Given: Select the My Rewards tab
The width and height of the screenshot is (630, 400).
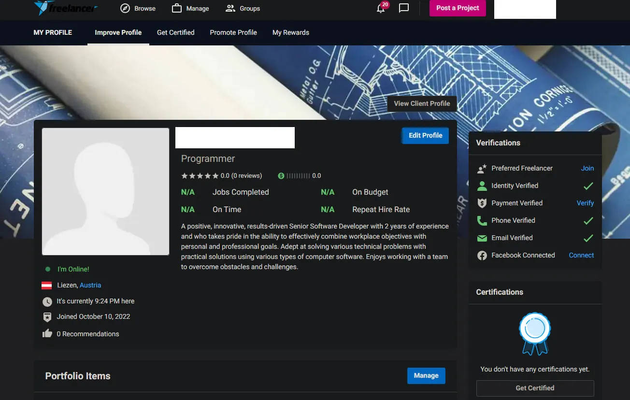Looking at the screenshot, I should (x=291, y=32).
